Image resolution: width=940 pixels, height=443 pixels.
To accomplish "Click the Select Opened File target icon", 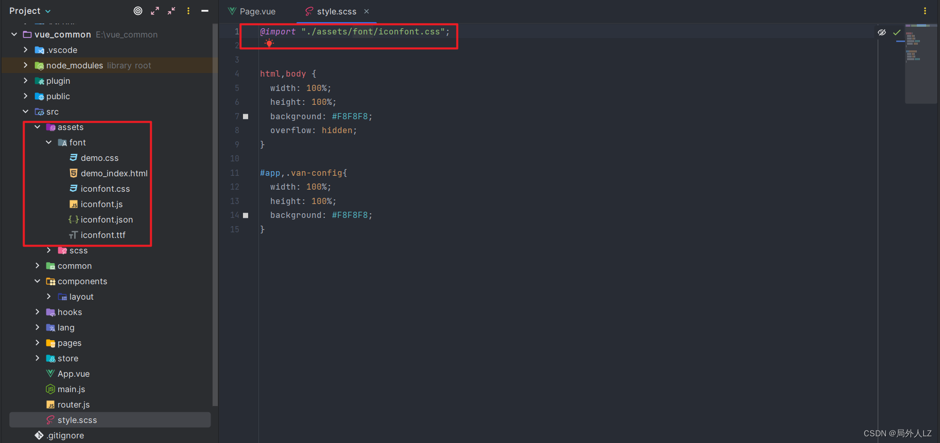I will tap(138, 11).
